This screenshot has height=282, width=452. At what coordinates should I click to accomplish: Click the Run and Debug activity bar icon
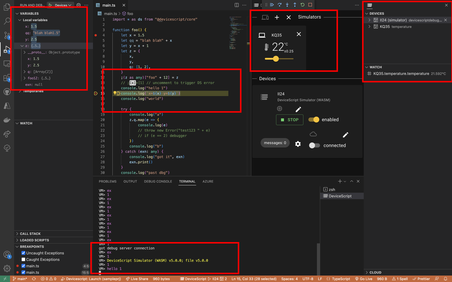point(7,49)
